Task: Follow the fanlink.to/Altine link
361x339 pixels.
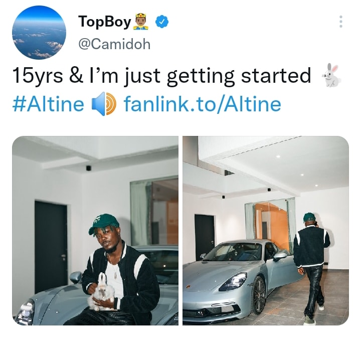Action: pos(203,104)
